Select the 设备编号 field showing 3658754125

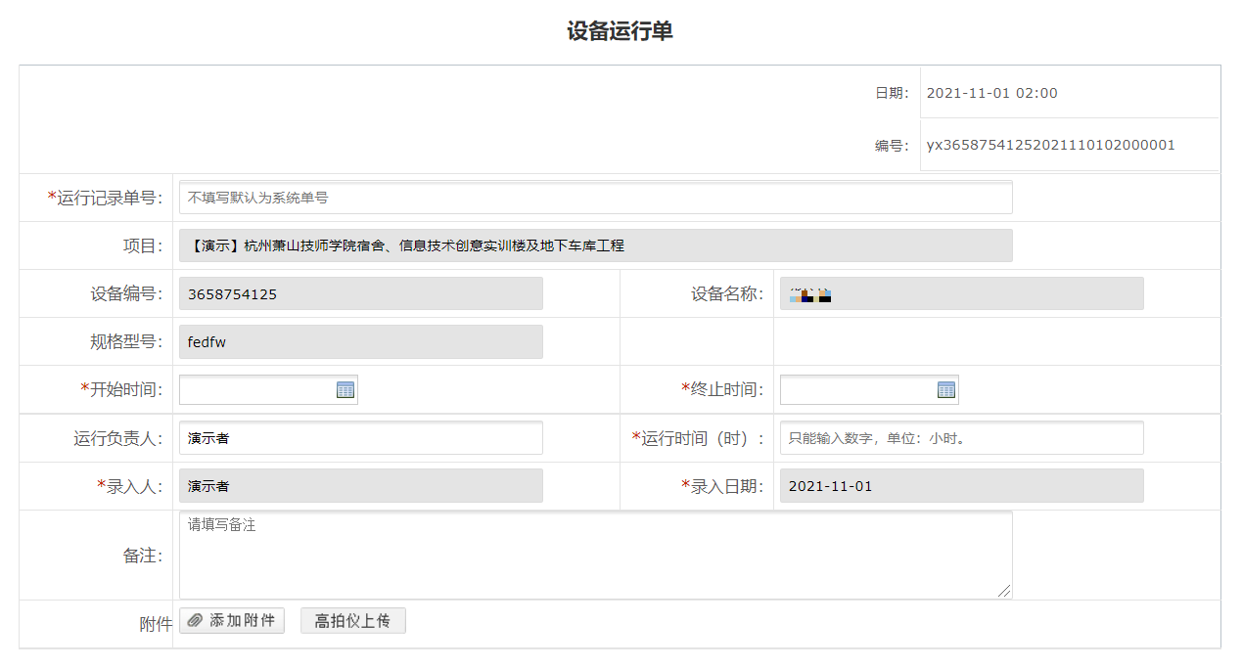[x=360, y=293]
